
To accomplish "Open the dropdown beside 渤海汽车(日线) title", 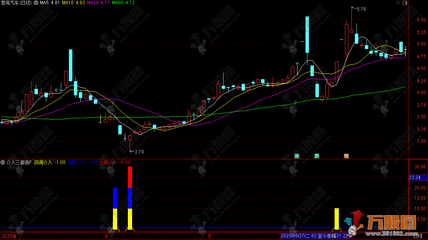I will pos(36,3).
